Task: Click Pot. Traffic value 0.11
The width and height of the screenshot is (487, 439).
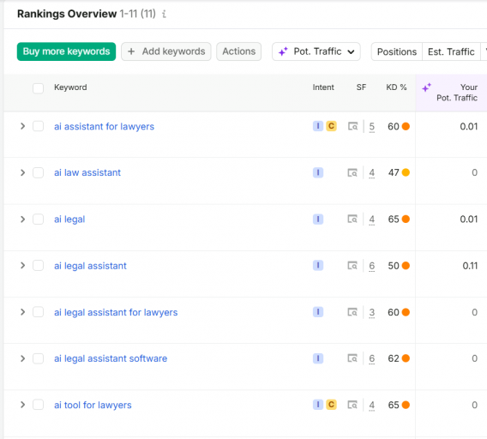Action: point(470,266)
